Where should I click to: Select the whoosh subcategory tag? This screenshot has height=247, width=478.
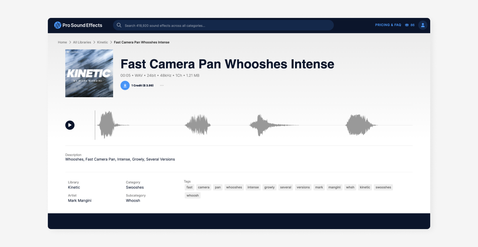(x=192, y=195)
